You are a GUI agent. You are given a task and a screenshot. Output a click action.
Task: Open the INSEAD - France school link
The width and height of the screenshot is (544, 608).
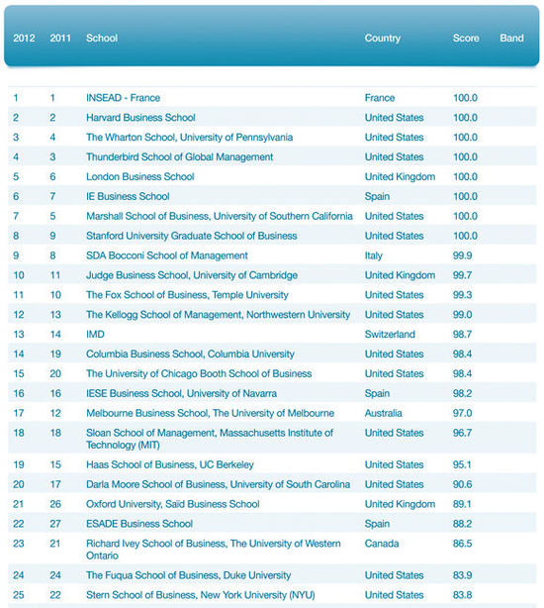(x=123, y=98)
